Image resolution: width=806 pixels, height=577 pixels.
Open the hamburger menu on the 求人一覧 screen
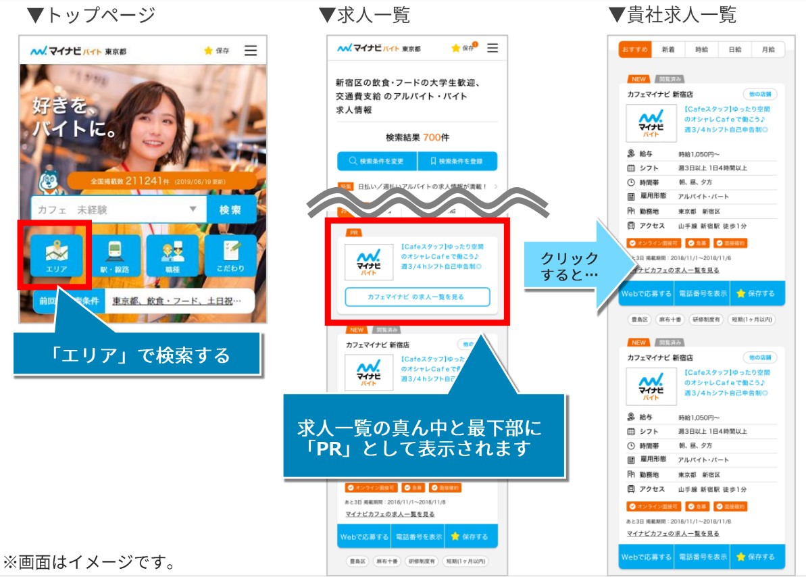tap(493, 48)
